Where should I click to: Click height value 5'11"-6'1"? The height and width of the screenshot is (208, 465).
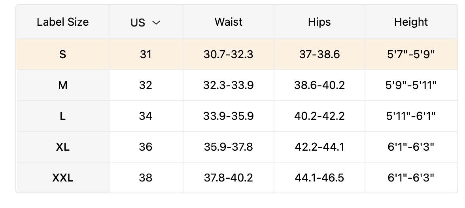(411, 116)
